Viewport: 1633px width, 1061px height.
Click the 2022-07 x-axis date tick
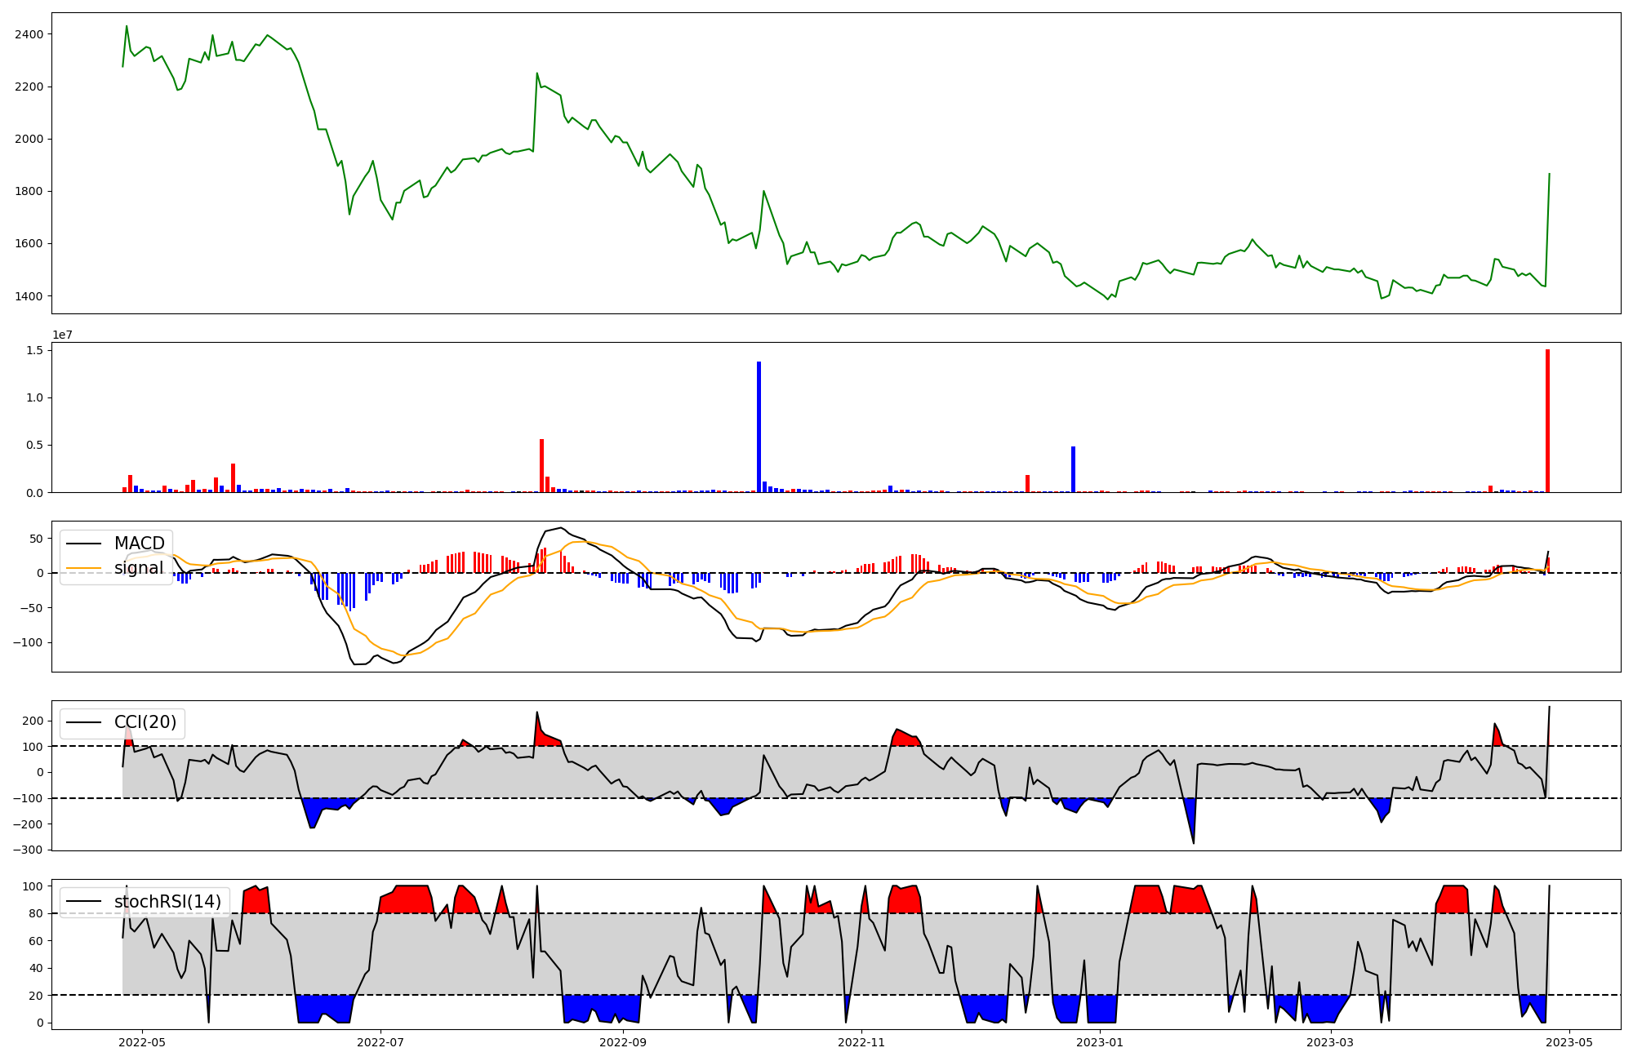[380, 1041]
